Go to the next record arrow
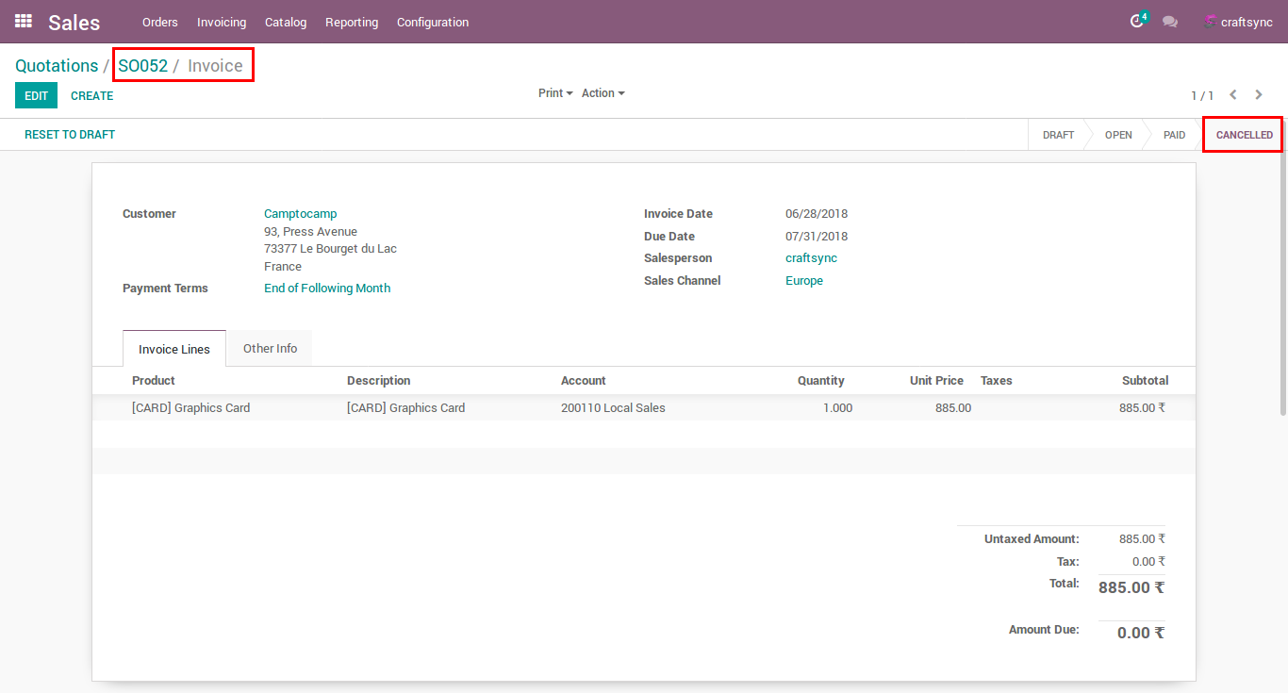1288x693 pixels. click(1259, 94)
